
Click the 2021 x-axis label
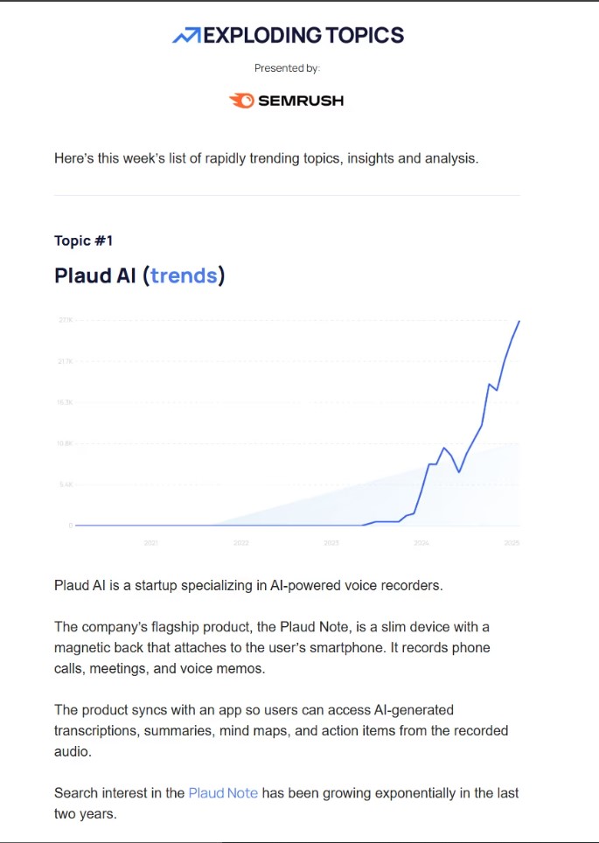(x=151, y=543)
